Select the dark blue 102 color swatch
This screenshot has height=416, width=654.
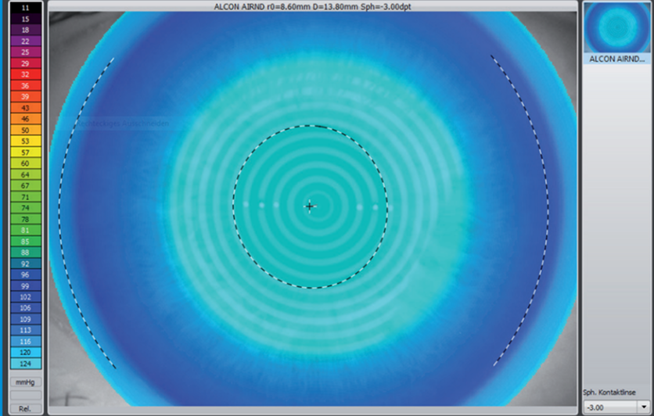click(26, 297)
